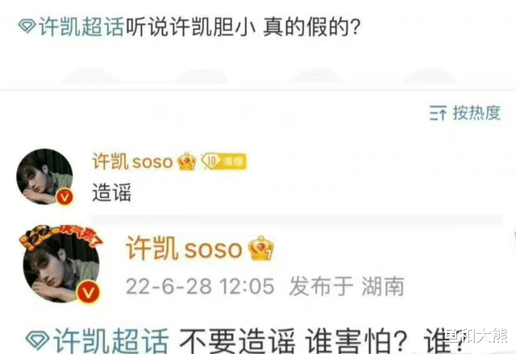Open the 许凯超话 link in the top post
The width and height of the screenshot is (516, 354).
pos(81,27)
